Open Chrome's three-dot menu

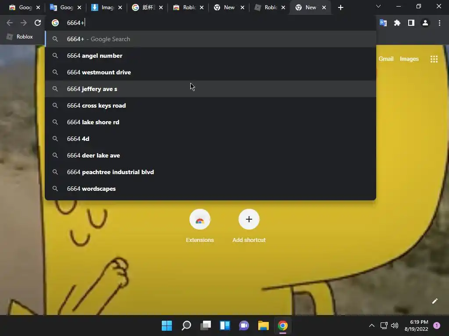(439, 23)
